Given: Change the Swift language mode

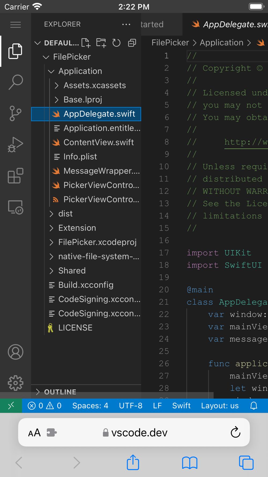Looking at the screenshot, I should point(181,406).
